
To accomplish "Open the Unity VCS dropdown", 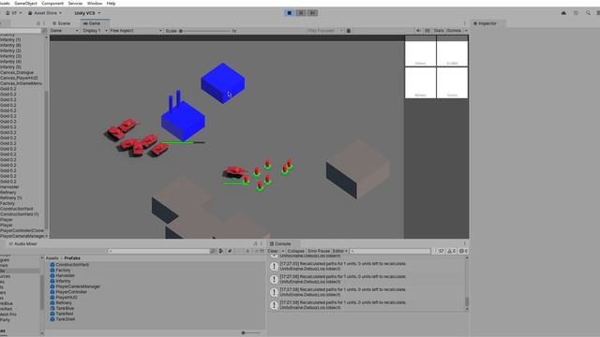I will click(x=87, y=13).
